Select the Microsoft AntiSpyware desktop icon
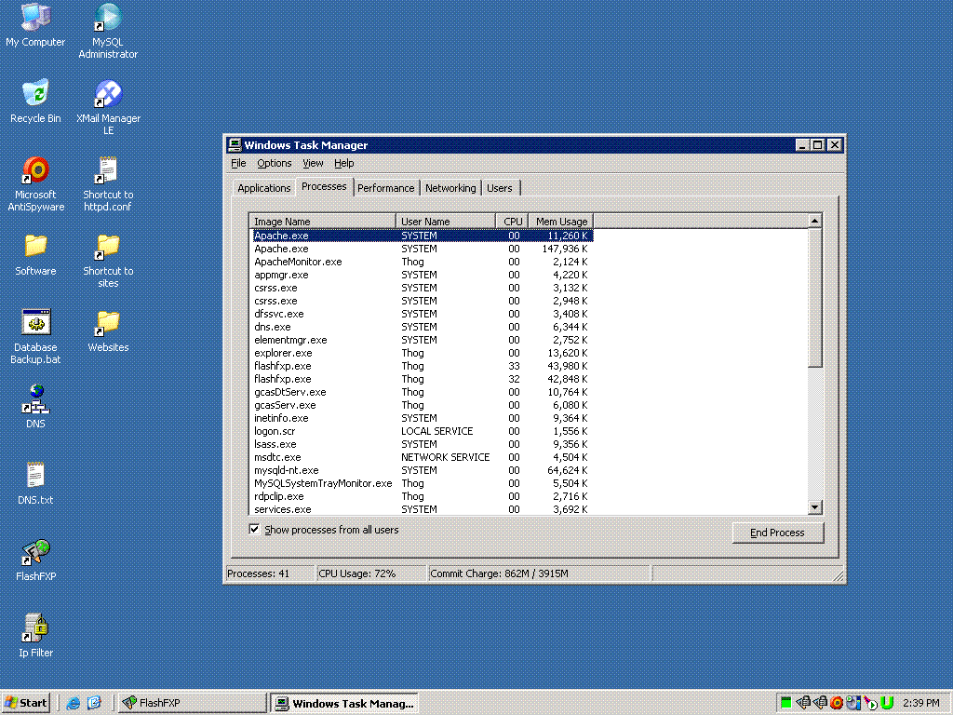Screen dimensions: 953x715 [x=35, y=171]
